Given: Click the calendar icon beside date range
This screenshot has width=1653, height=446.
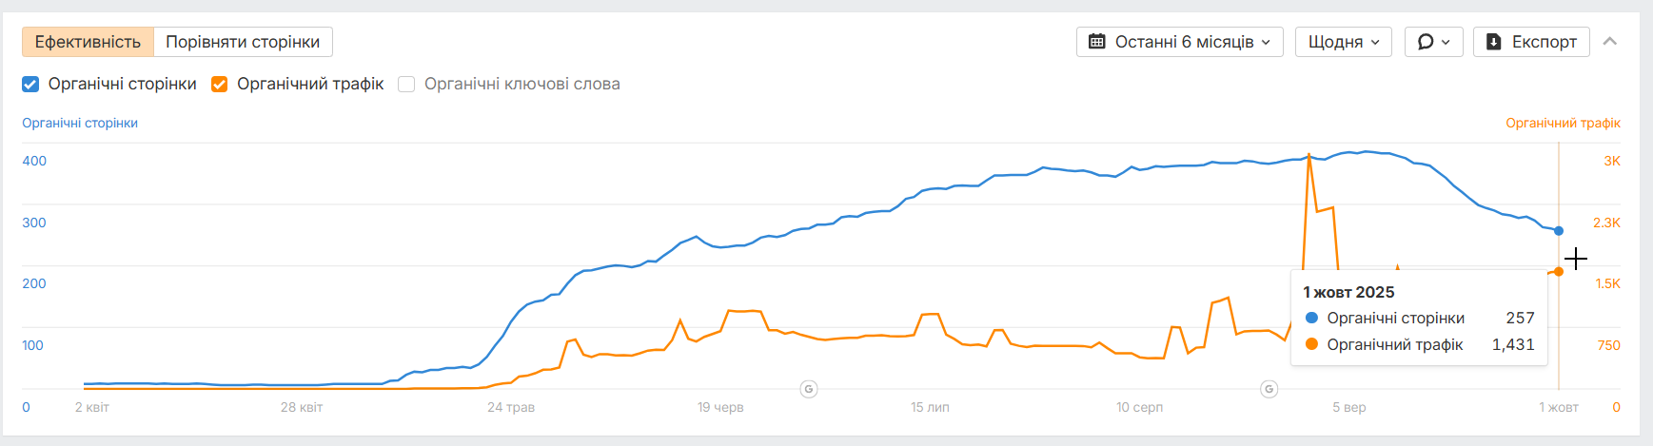Looking at the screenshot, I should click(1097, 42).
